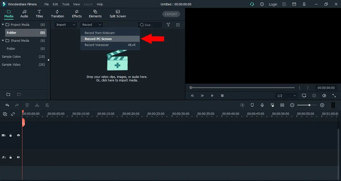
Task: Click the preview progress slider
Action: 242,88
